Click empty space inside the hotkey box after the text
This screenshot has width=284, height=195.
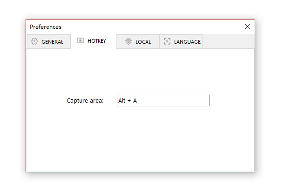tap(173, 101)
